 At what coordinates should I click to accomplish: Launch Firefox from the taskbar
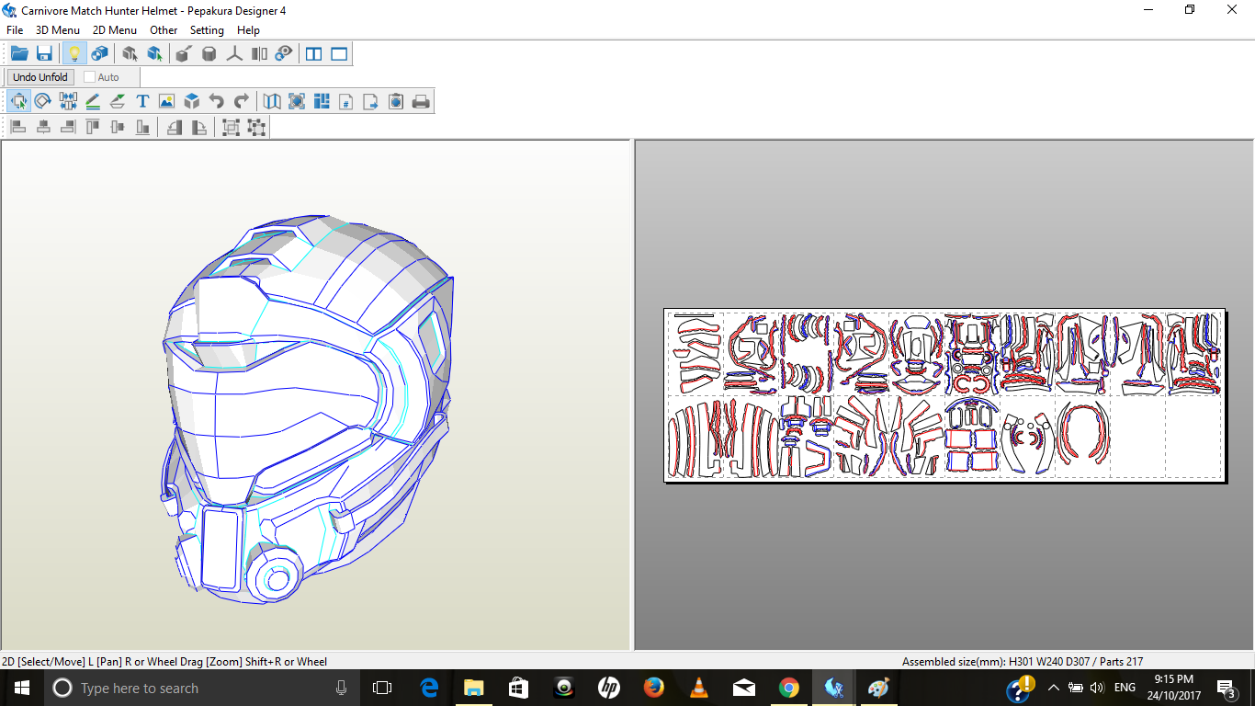(x=653, y=688)
